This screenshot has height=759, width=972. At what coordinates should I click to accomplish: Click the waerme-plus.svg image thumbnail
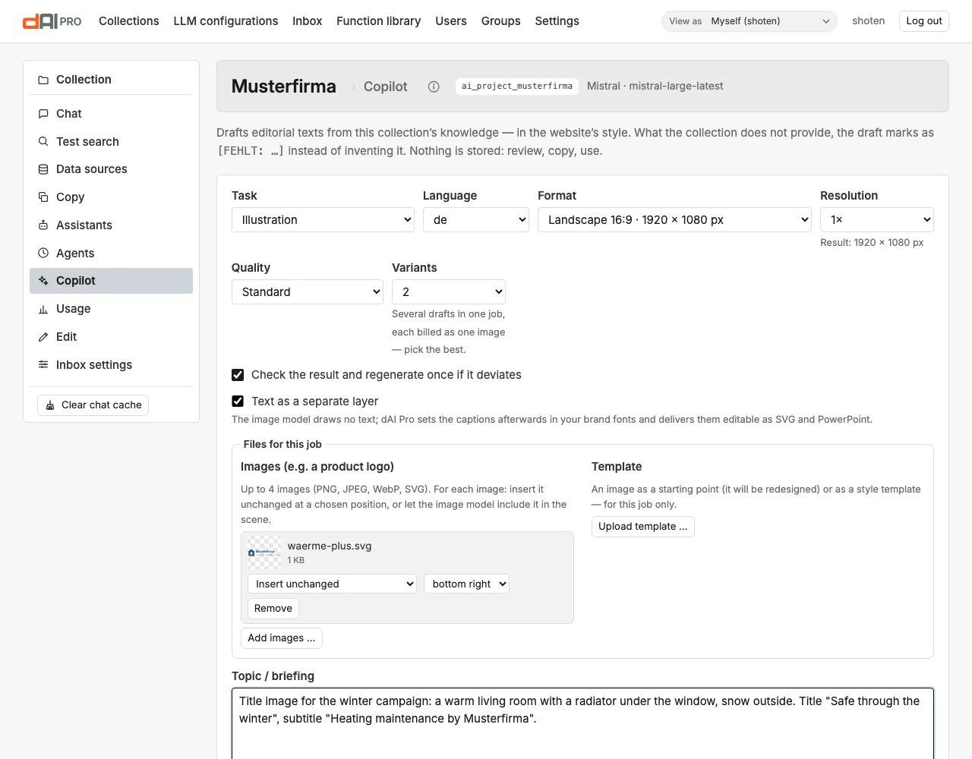pyautogui.click(x=264, y=553)
